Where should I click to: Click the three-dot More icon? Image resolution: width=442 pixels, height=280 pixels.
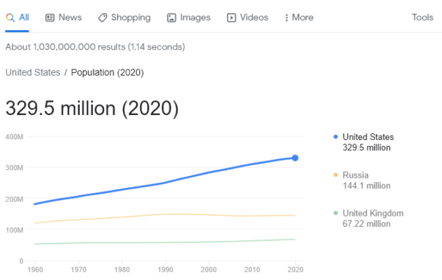(287, 18)
